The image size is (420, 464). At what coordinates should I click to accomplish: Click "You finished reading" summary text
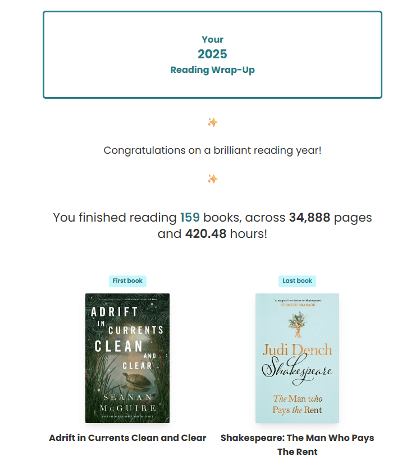115,218
